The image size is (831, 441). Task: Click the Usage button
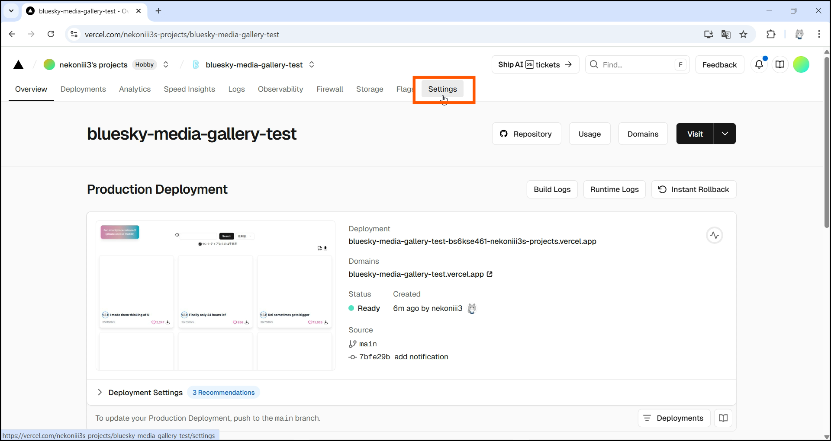tap(589, 134)
